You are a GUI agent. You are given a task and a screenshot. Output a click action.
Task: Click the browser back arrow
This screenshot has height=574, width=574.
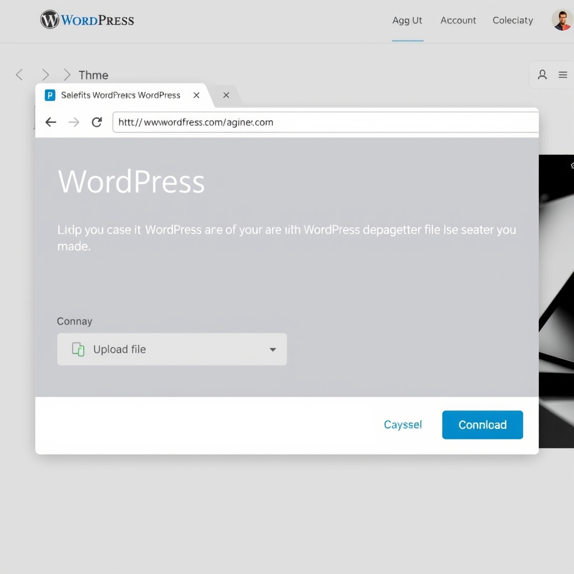50,122
